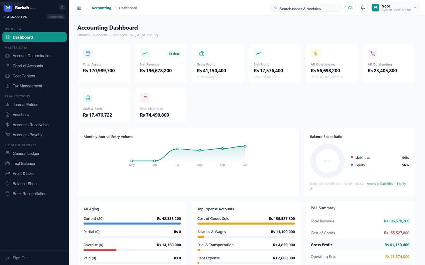Viewport: 425px width, 265px height.
Task: Open the Profit & Loss report
Action: [34, 174]
